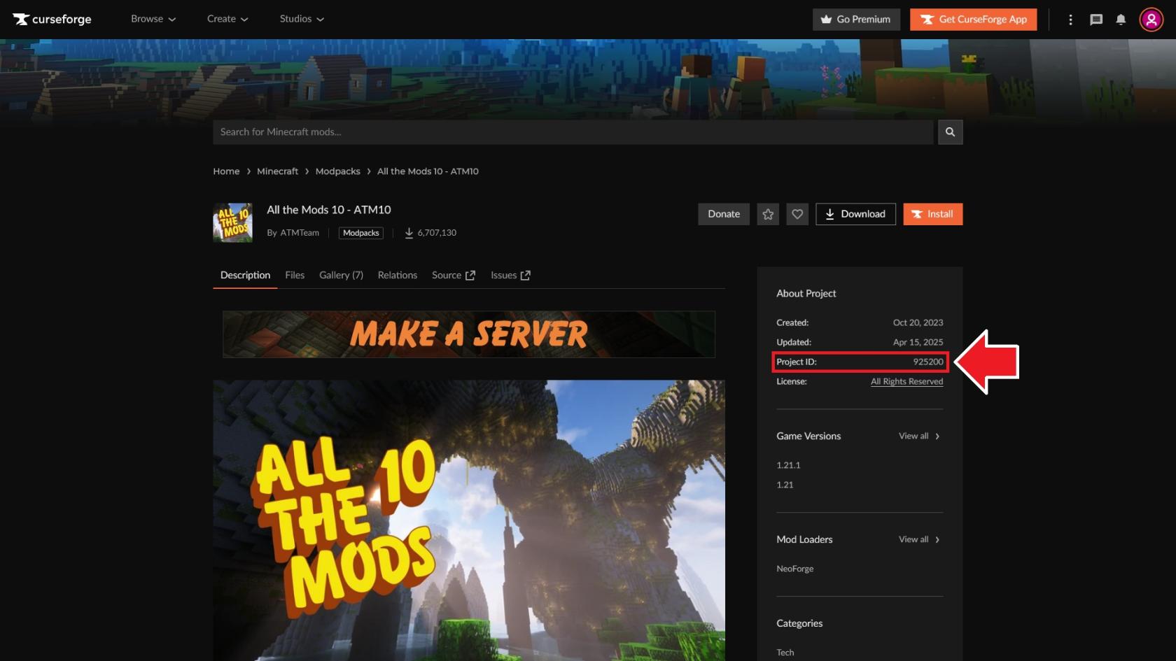This screenshot has width=1176, height=661.
Task: Switch to the Description tab
Action: point(245,276)
